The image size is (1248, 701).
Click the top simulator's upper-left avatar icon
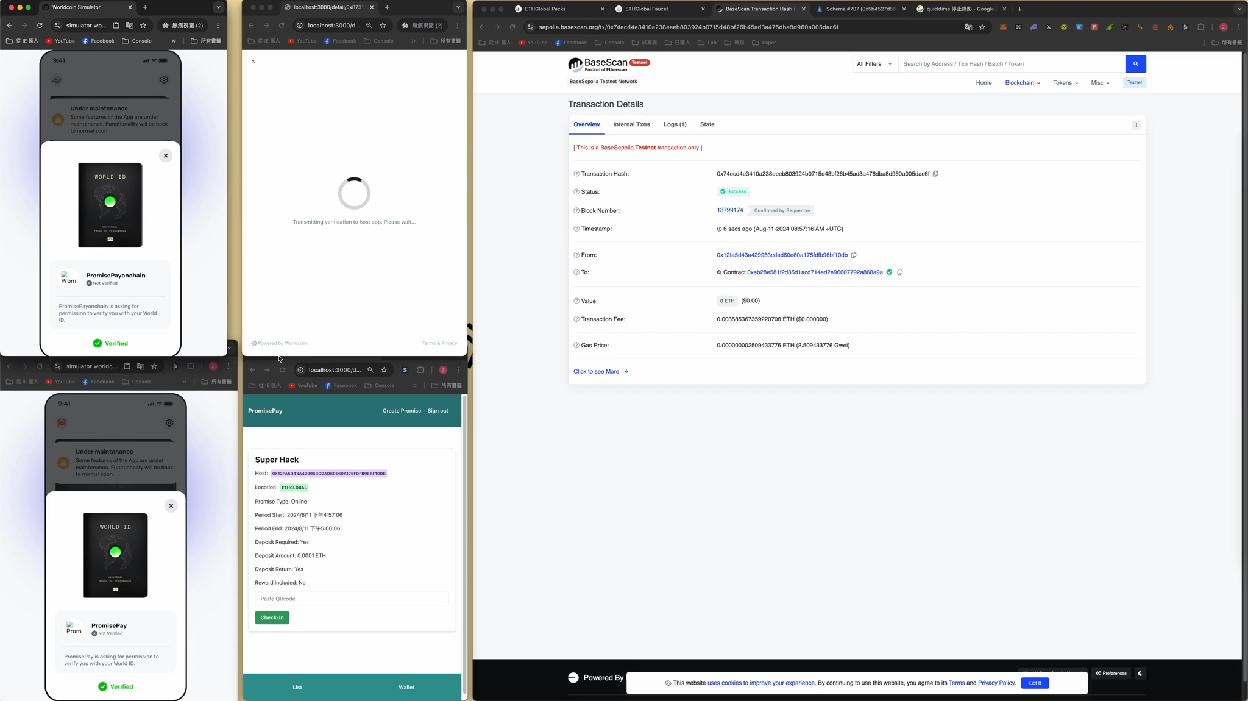(57, 80)
